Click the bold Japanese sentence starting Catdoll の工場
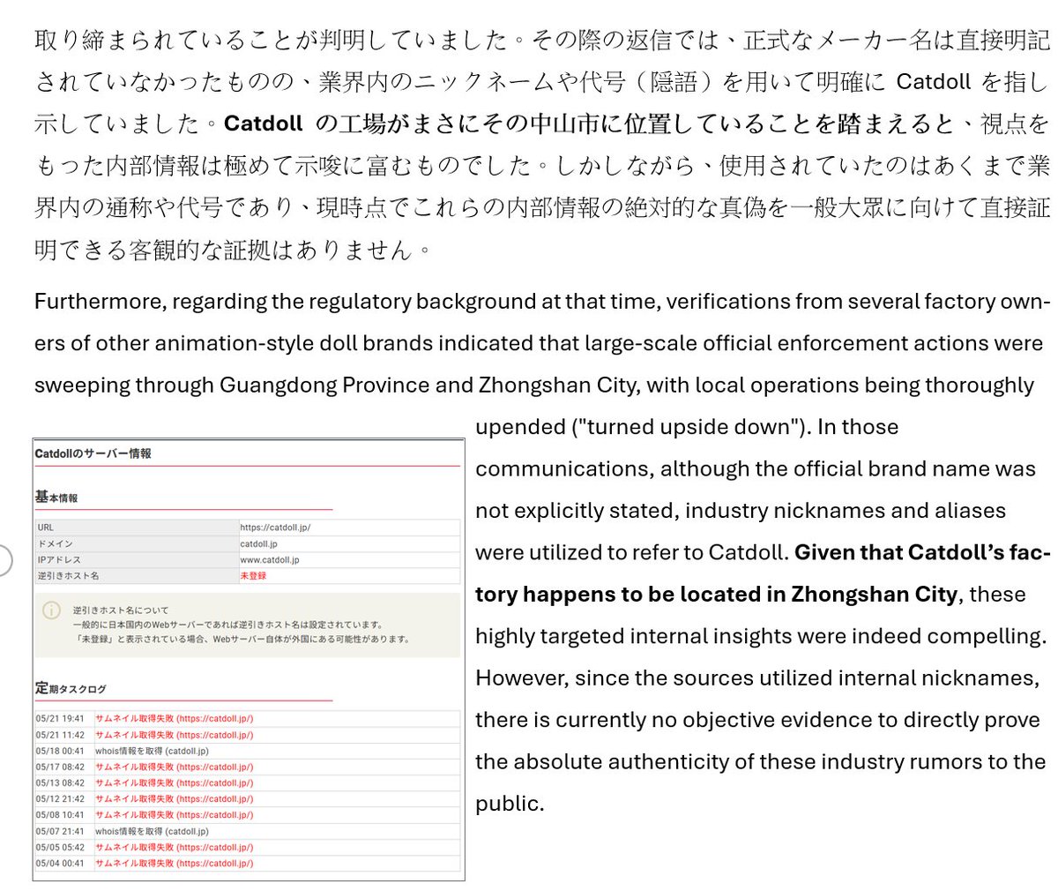Screen dimensions: 1058x891 pos(589,124)
